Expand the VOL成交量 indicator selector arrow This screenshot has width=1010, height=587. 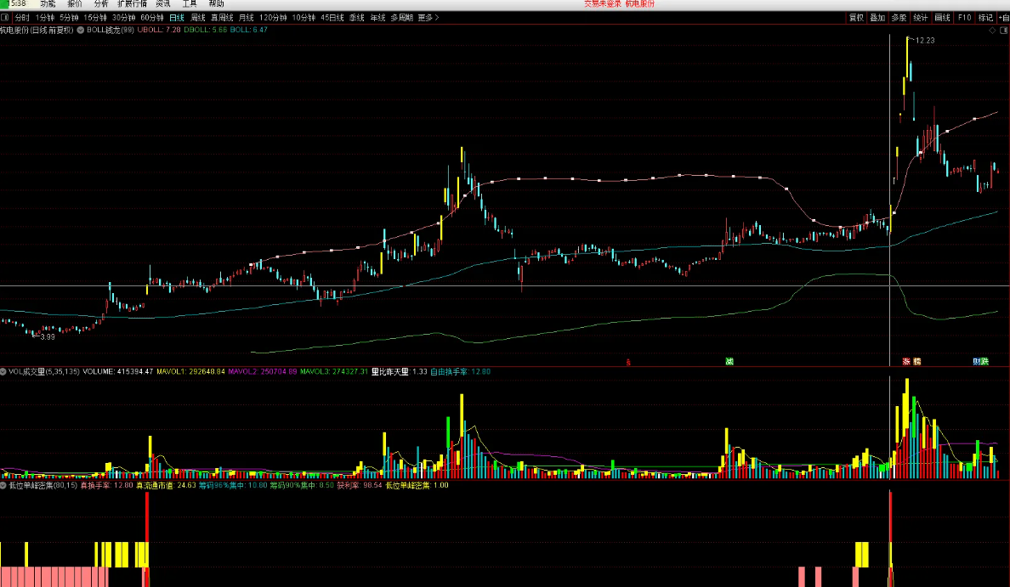(3, 371)
